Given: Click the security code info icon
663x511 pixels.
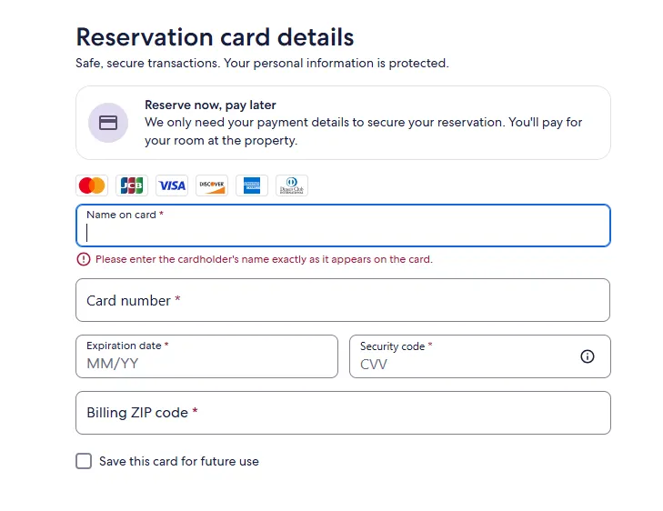Looking at the screenshot, I should (588, 356).
